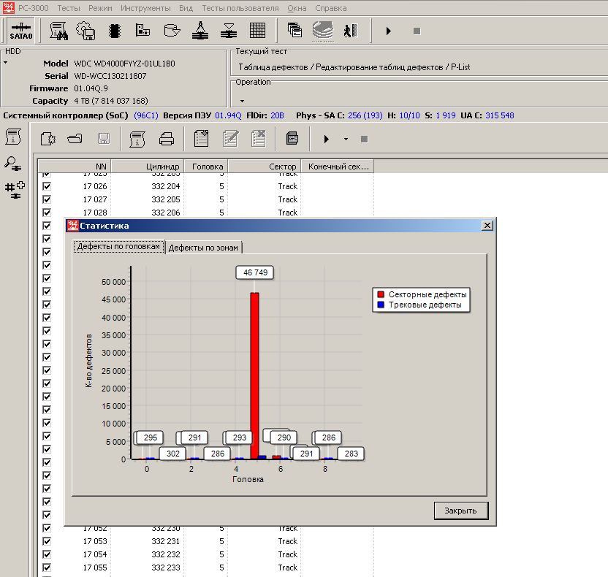Click the gear with floppy disk icon
608x577 pixels.
tap(85, 31)
